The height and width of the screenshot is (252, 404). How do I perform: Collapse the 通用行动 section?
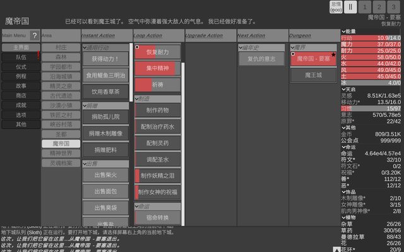[x=85, y=47]
